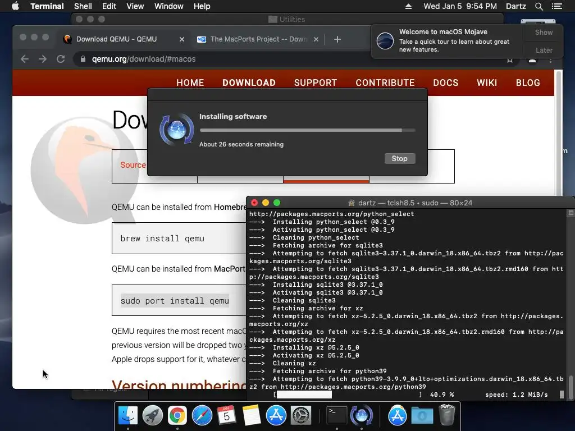The height and width of the screenshot is (431, 575).
Task: Open SUPPORT link on QEMU site
Action: point(316,83)
